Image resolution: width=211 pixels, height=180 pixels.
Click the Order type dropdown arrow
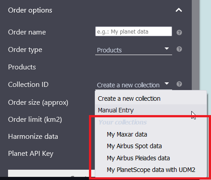pyautogui.click(x=167, y=49)
